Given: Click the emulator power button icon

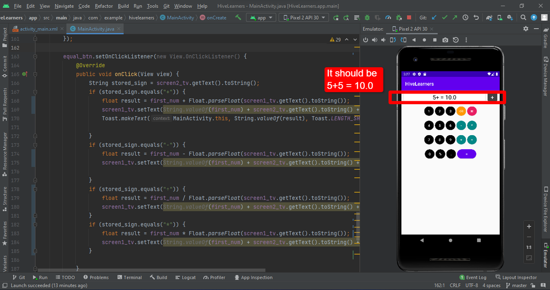Looking at the screenshot, I should [x=366, y=39].
